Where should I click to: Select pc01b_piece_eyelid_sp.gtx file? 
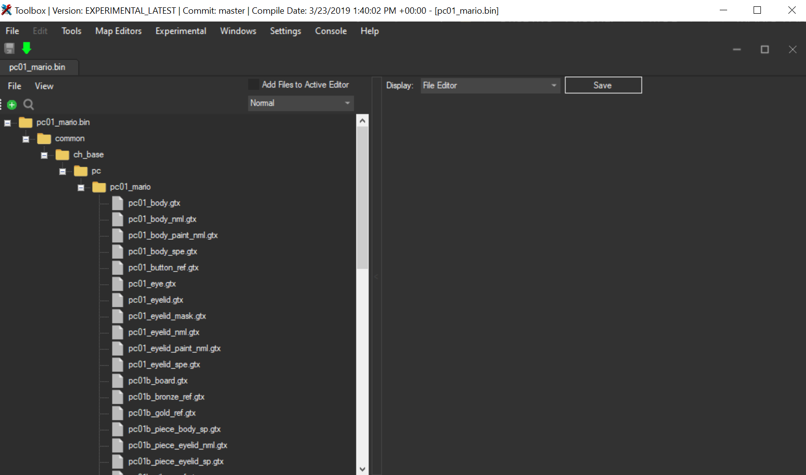[176, 461]
